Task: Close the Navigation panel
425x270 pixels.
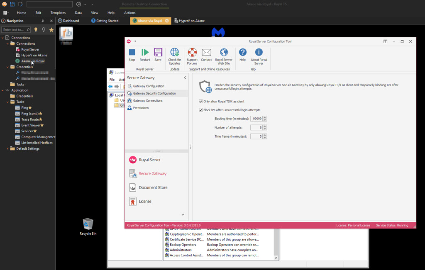Action: tap(51, 21)
